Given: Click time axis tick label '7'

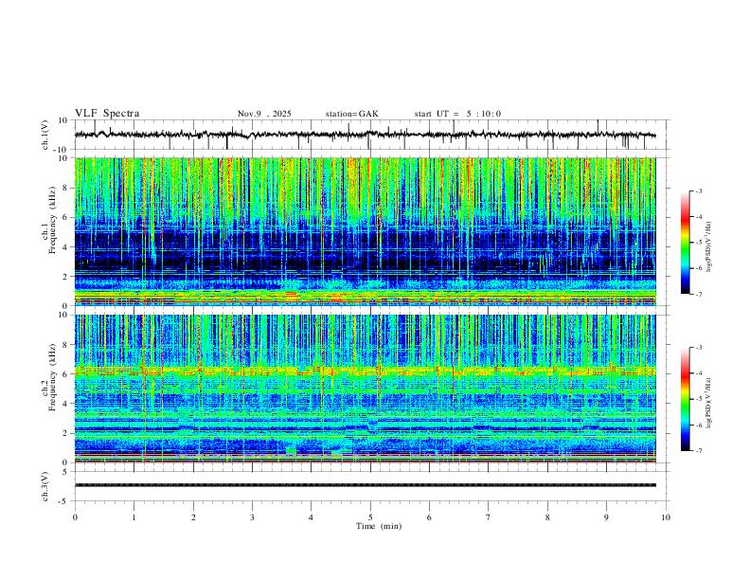Looking at the screenshot, I should coord(489,517).
